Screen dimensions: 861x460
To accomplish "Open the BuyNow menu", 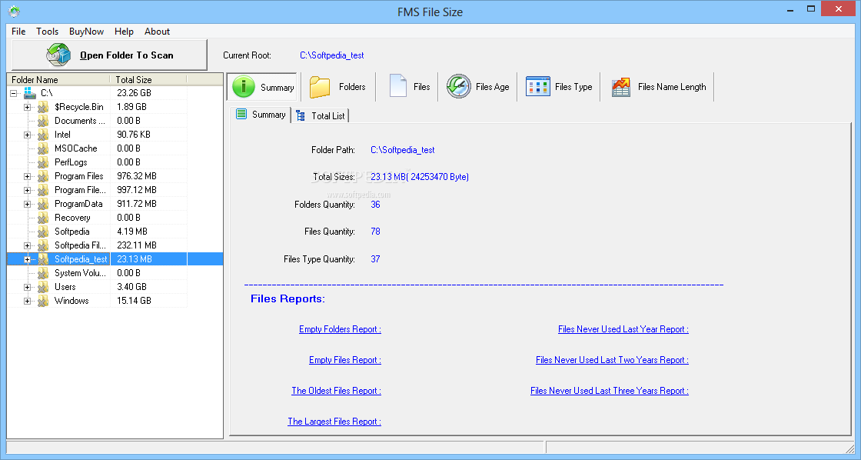I will click(86, 32).
